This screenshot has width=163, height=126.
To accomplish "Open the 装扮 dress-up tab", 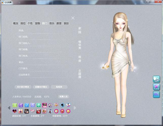I will pos(66,23).
